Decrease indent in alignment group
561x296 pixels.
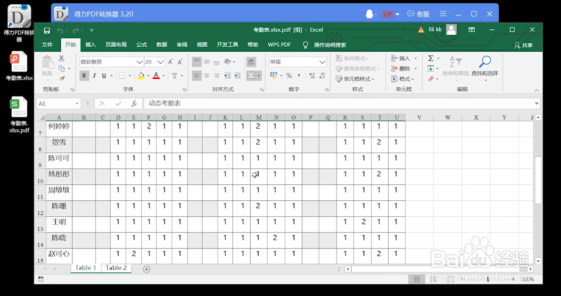[227, 75]
